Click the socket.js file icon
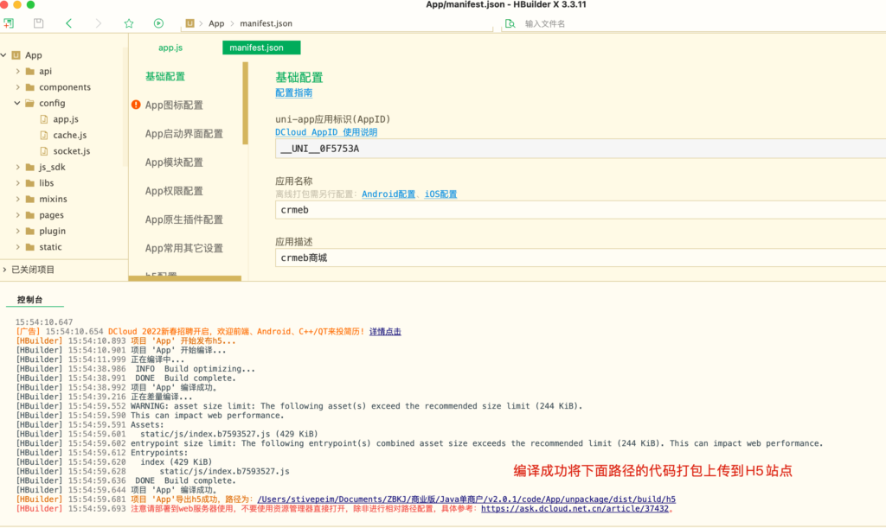The width and height of the screenshot is (886, 528). (44, 150)
